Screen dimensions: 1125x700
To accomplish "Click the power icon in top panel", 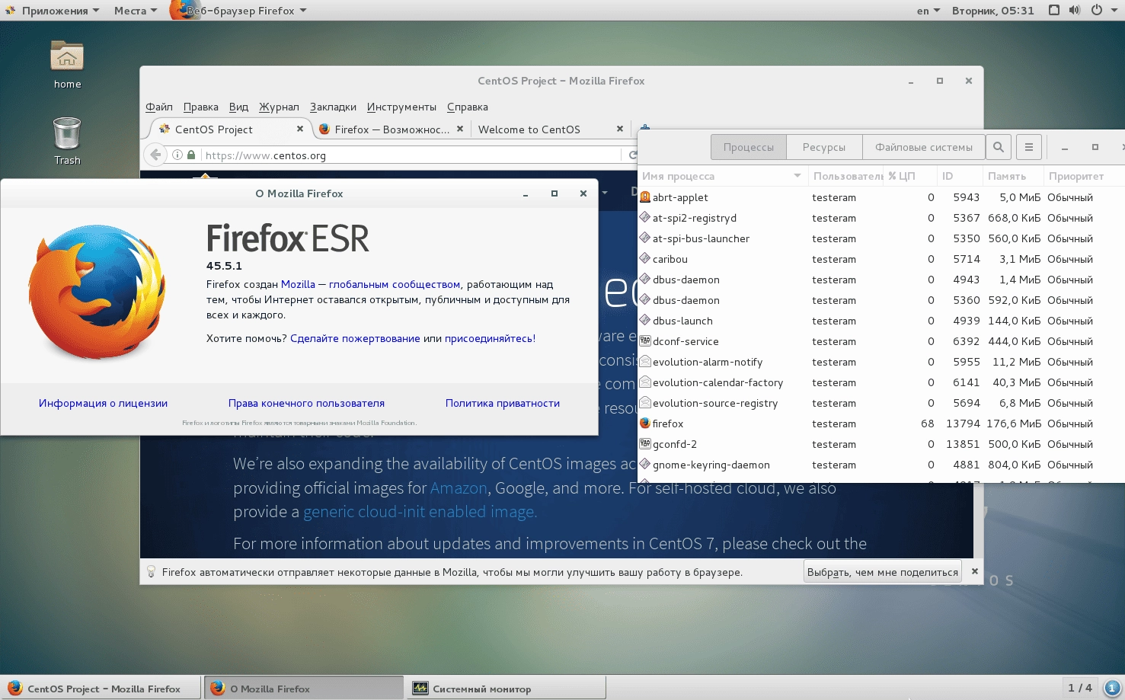I will click(1096, 11).
